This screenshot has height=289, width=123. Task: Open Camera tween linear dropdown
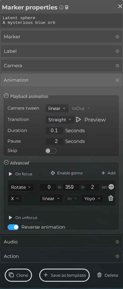pyautogui.click(x=57, y=108)
